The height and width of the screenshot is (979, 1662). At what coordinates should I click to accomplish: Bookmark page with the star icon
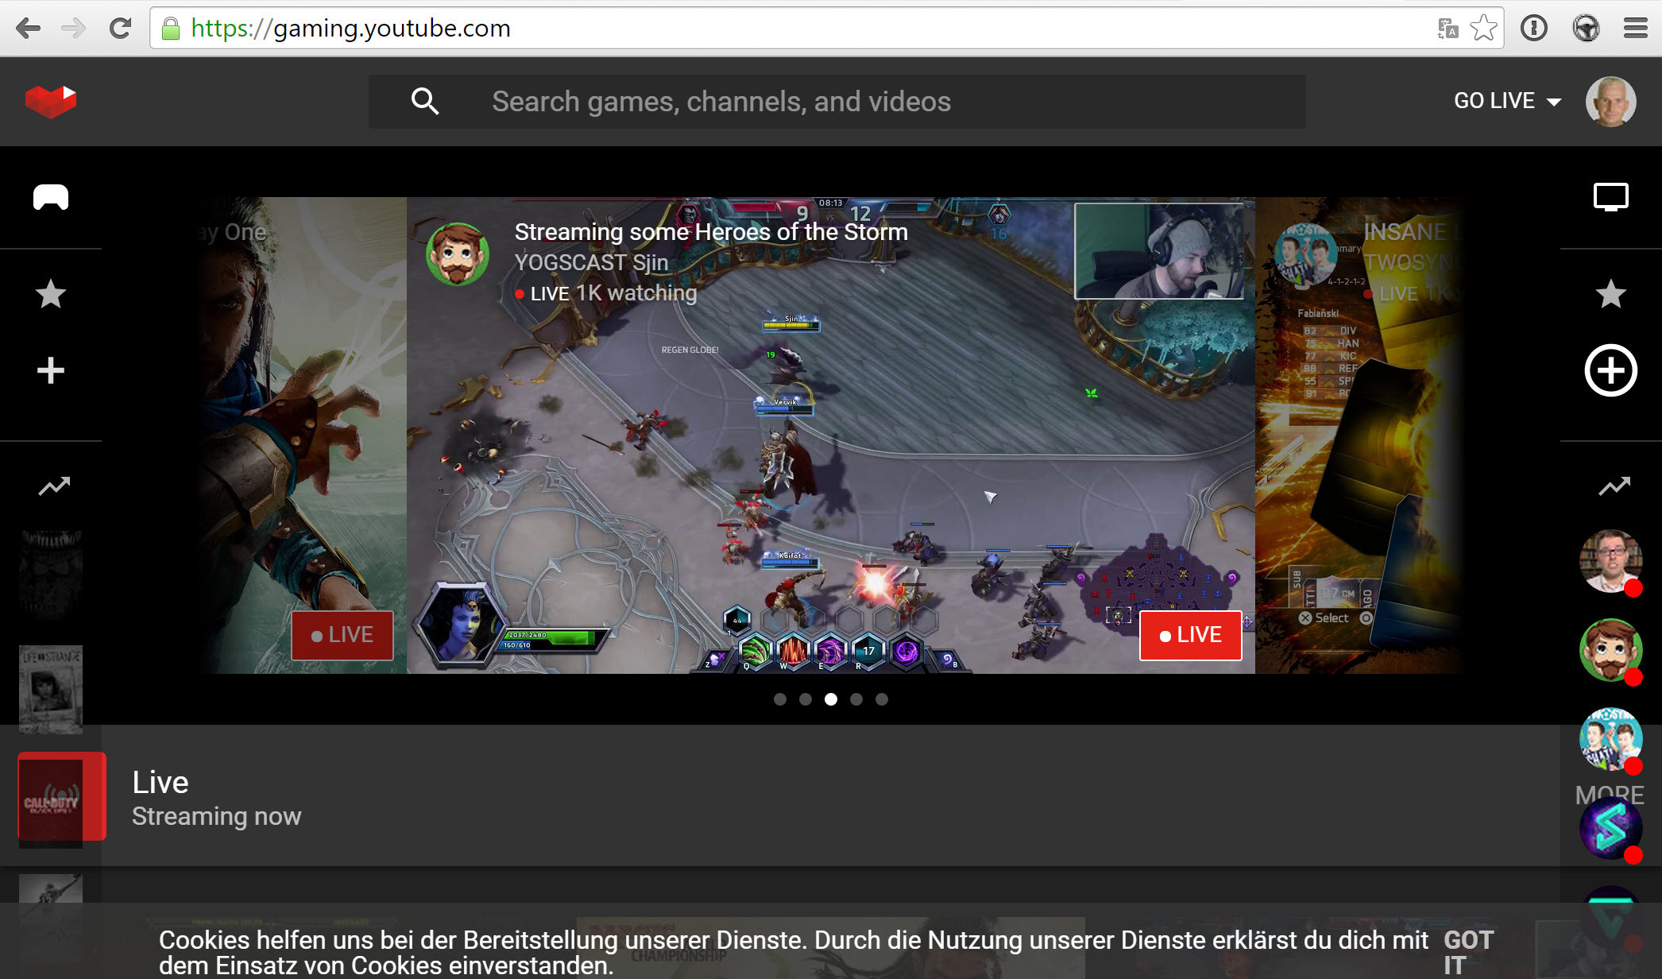point(1483,29)
